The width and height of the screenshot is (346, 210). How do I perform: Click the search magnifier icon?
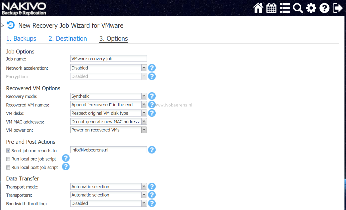tap(298, 8)
